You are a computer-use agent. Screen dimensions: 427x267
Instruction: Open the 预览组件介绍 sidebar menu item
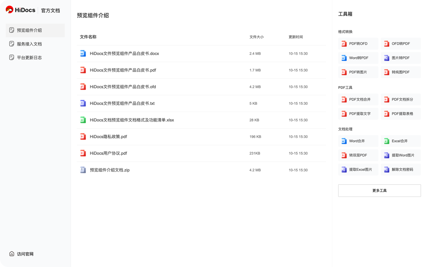(x=35, y=30)
